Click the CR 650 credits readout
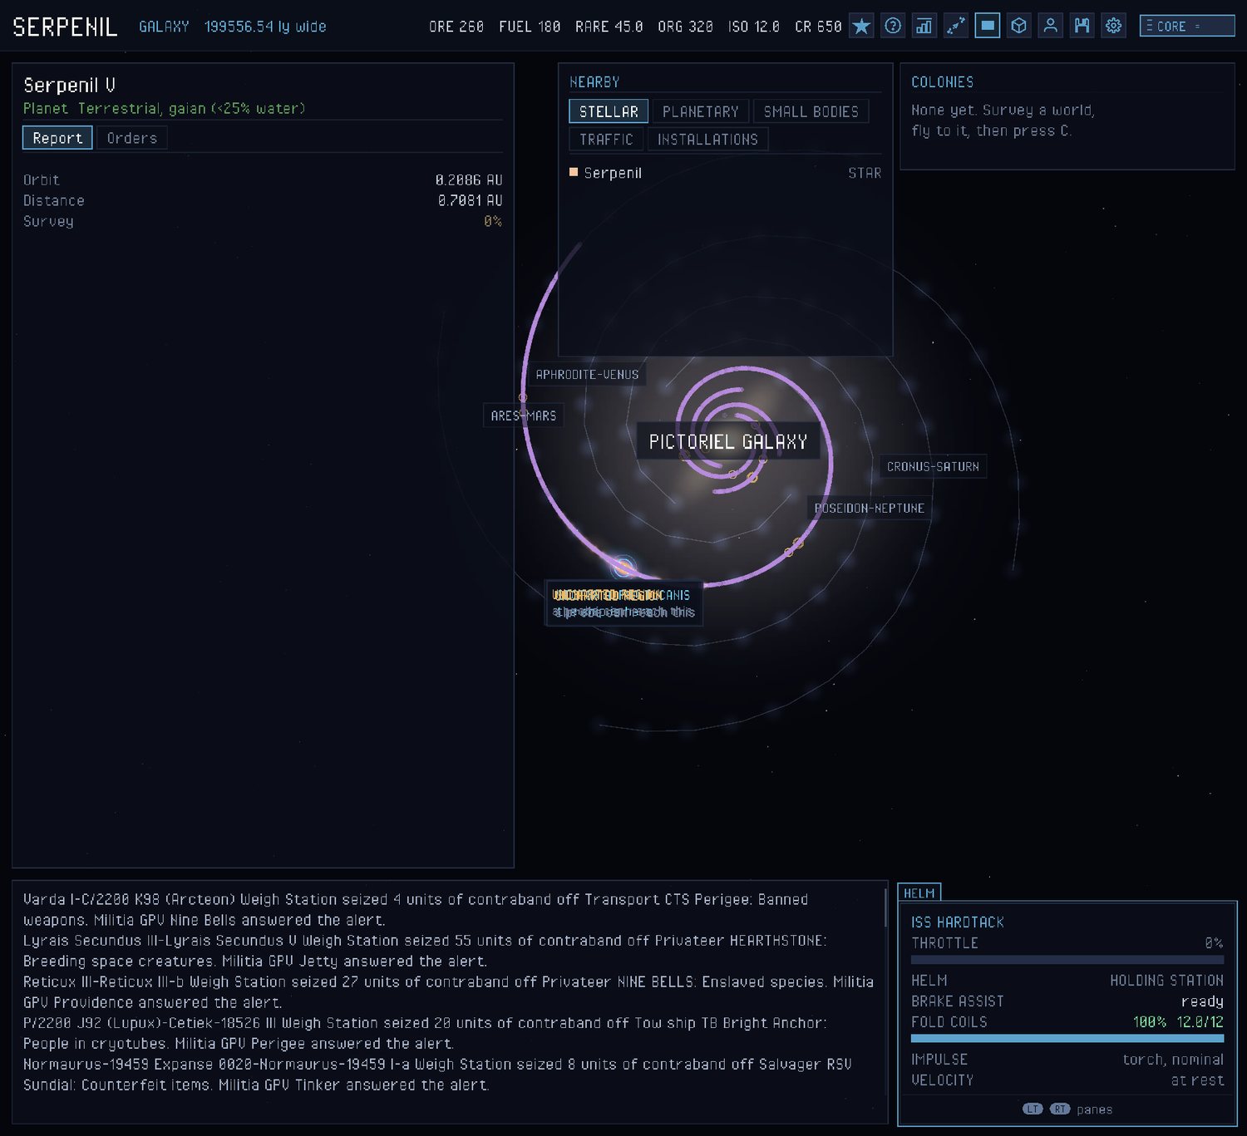Image resolution: width=1247 pixels, height=1136 pixels. click(x=818, y=27)
